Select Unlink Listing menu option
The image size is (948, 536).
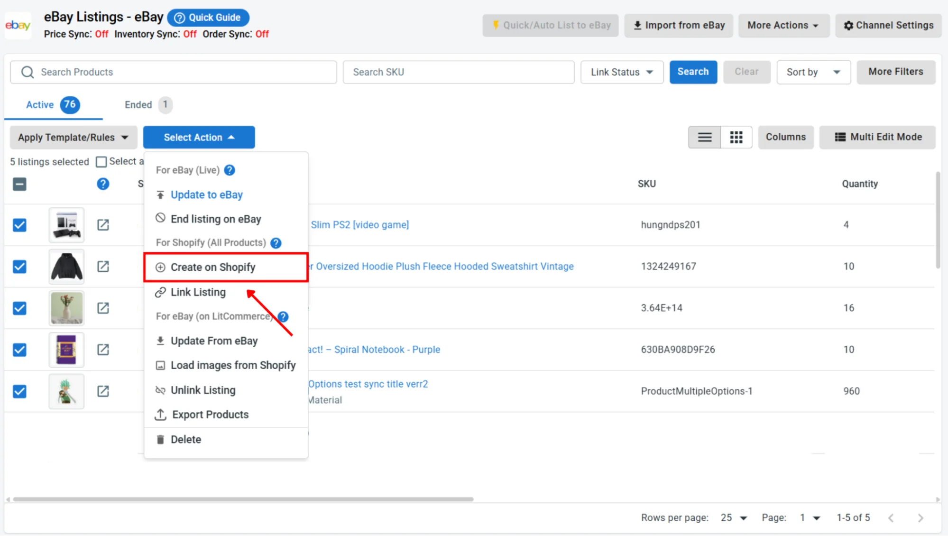coord(226,390)
